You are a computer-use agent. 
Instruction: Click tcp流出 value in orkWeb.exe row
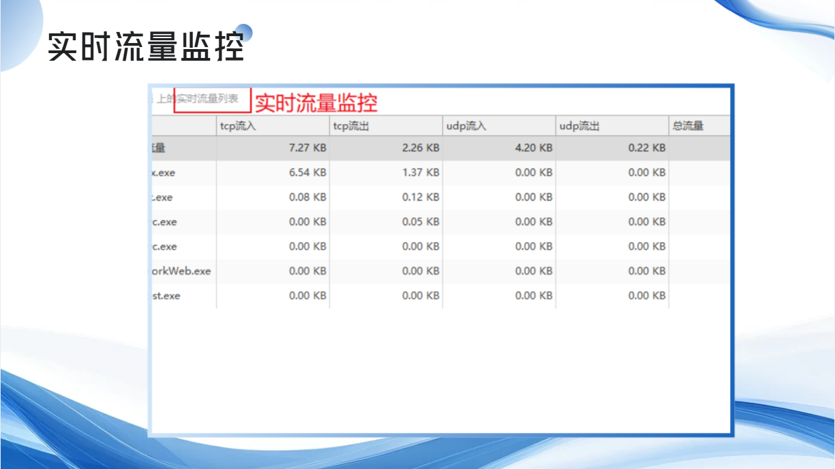tap(421, 271)
